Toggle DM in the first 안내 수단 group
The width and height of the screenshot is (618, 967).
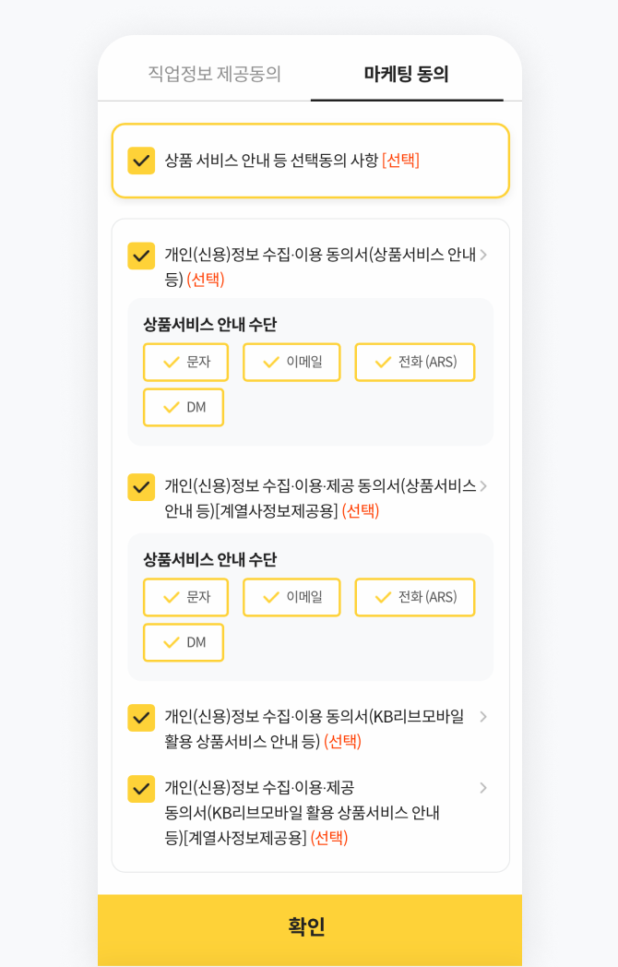(x=184, y=408)
